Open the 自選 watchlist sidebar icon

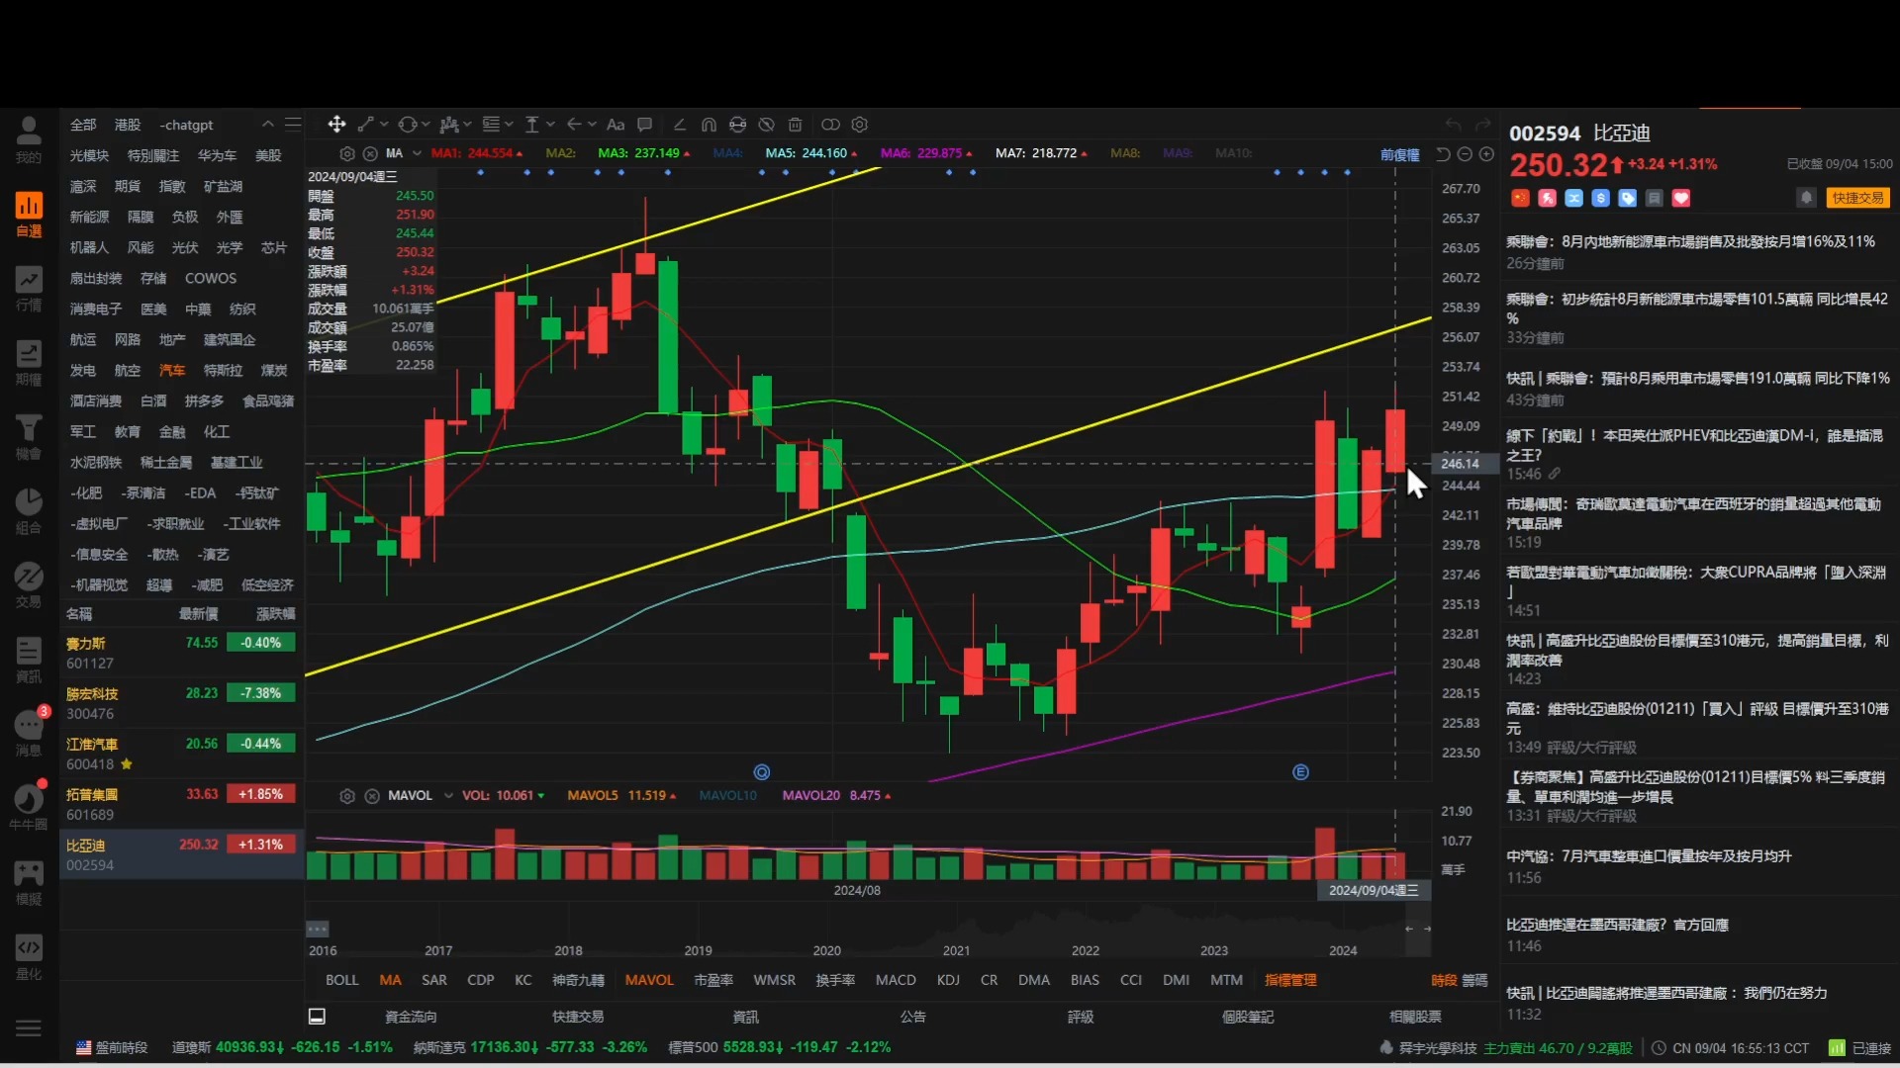coord(29,215)
